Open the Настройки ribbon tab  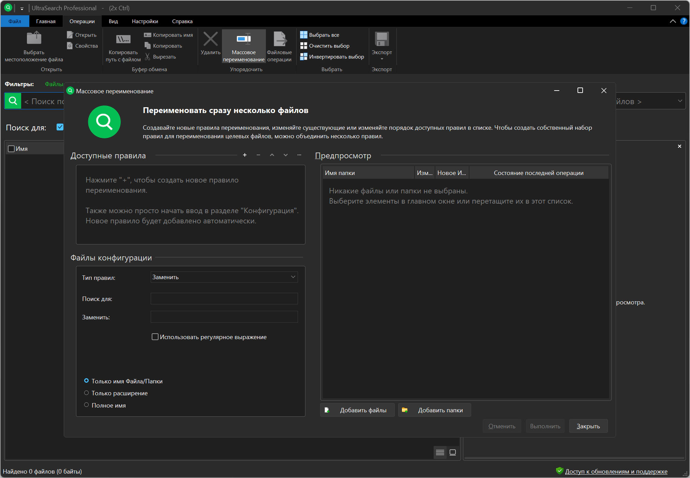point(145,21)
